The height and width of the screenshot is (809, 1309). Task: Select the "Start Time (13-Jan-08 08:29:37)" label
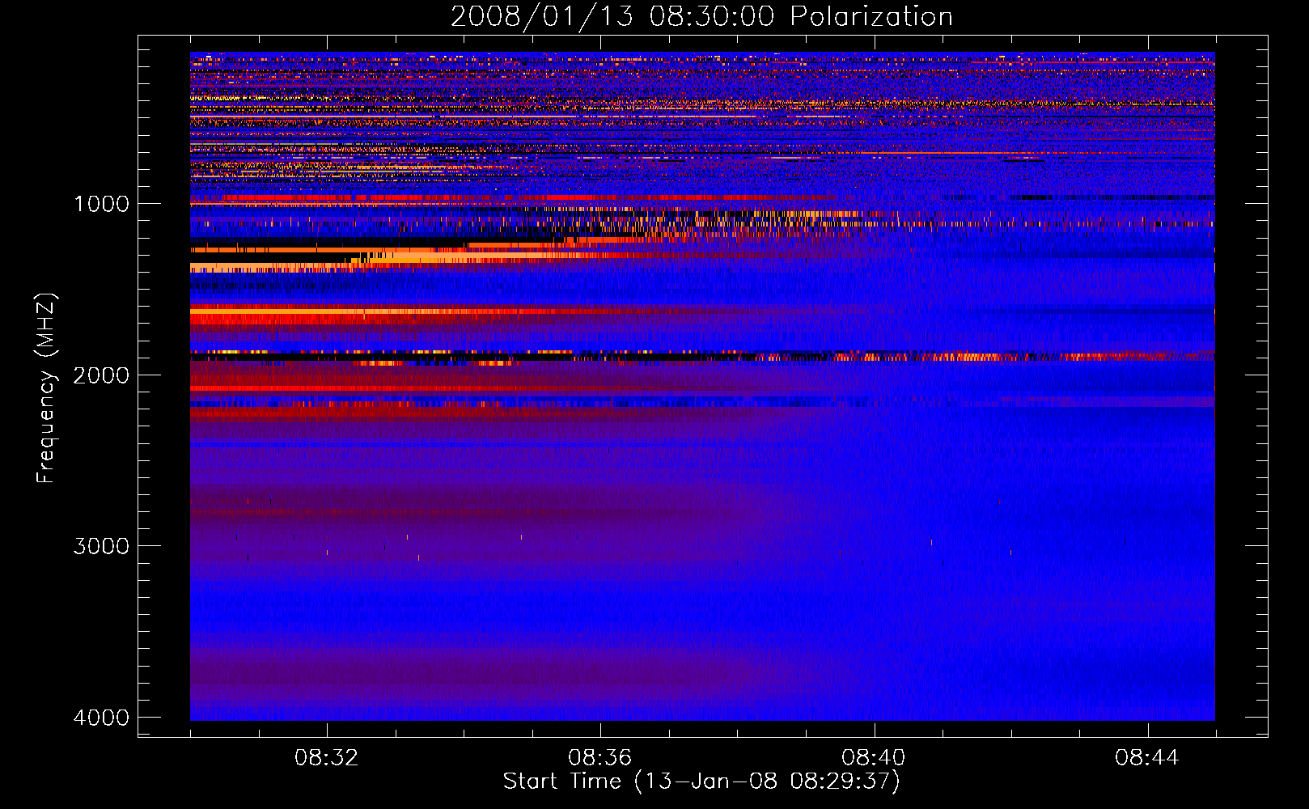[701, 781]
